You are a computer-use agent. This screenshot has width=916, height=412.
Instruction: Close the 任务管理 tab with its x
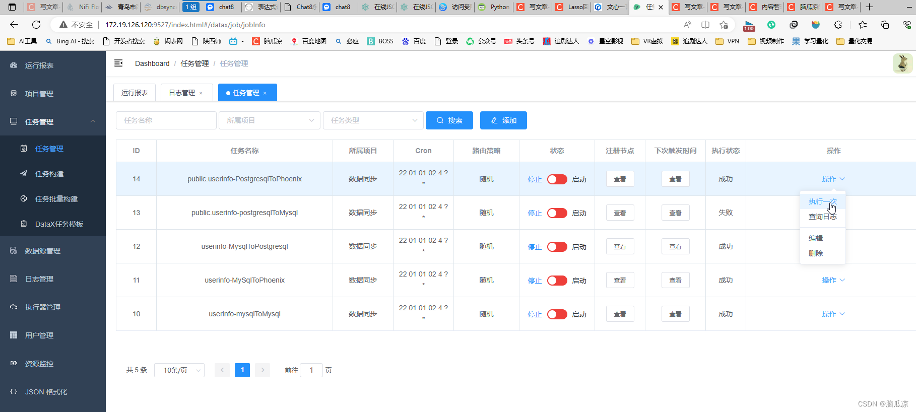click(x=265, y=93)
